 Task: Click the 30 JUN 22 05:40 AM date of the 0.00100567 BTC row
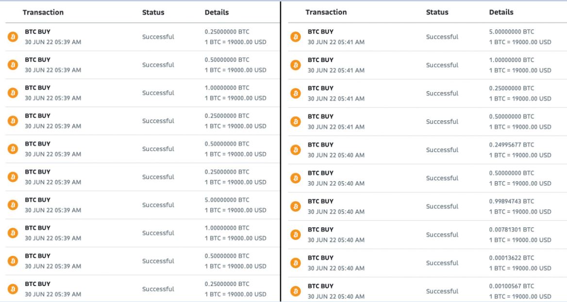336,296
